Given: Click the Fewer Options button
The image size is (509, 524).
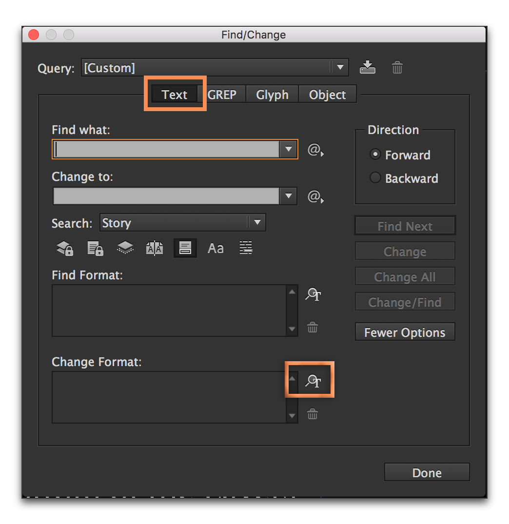Looking at the screenshot, I should click(404, 332).
